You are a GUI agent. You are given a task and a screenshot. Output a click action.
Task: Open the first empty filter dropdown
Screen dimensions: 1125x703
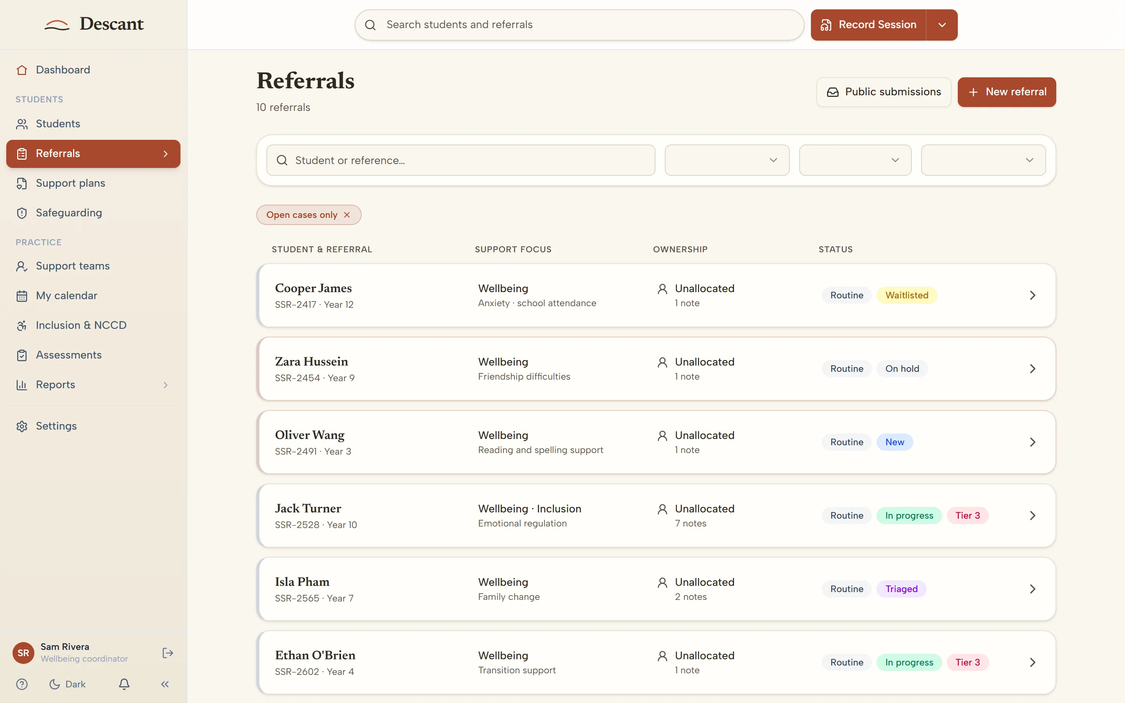(727, 160)
